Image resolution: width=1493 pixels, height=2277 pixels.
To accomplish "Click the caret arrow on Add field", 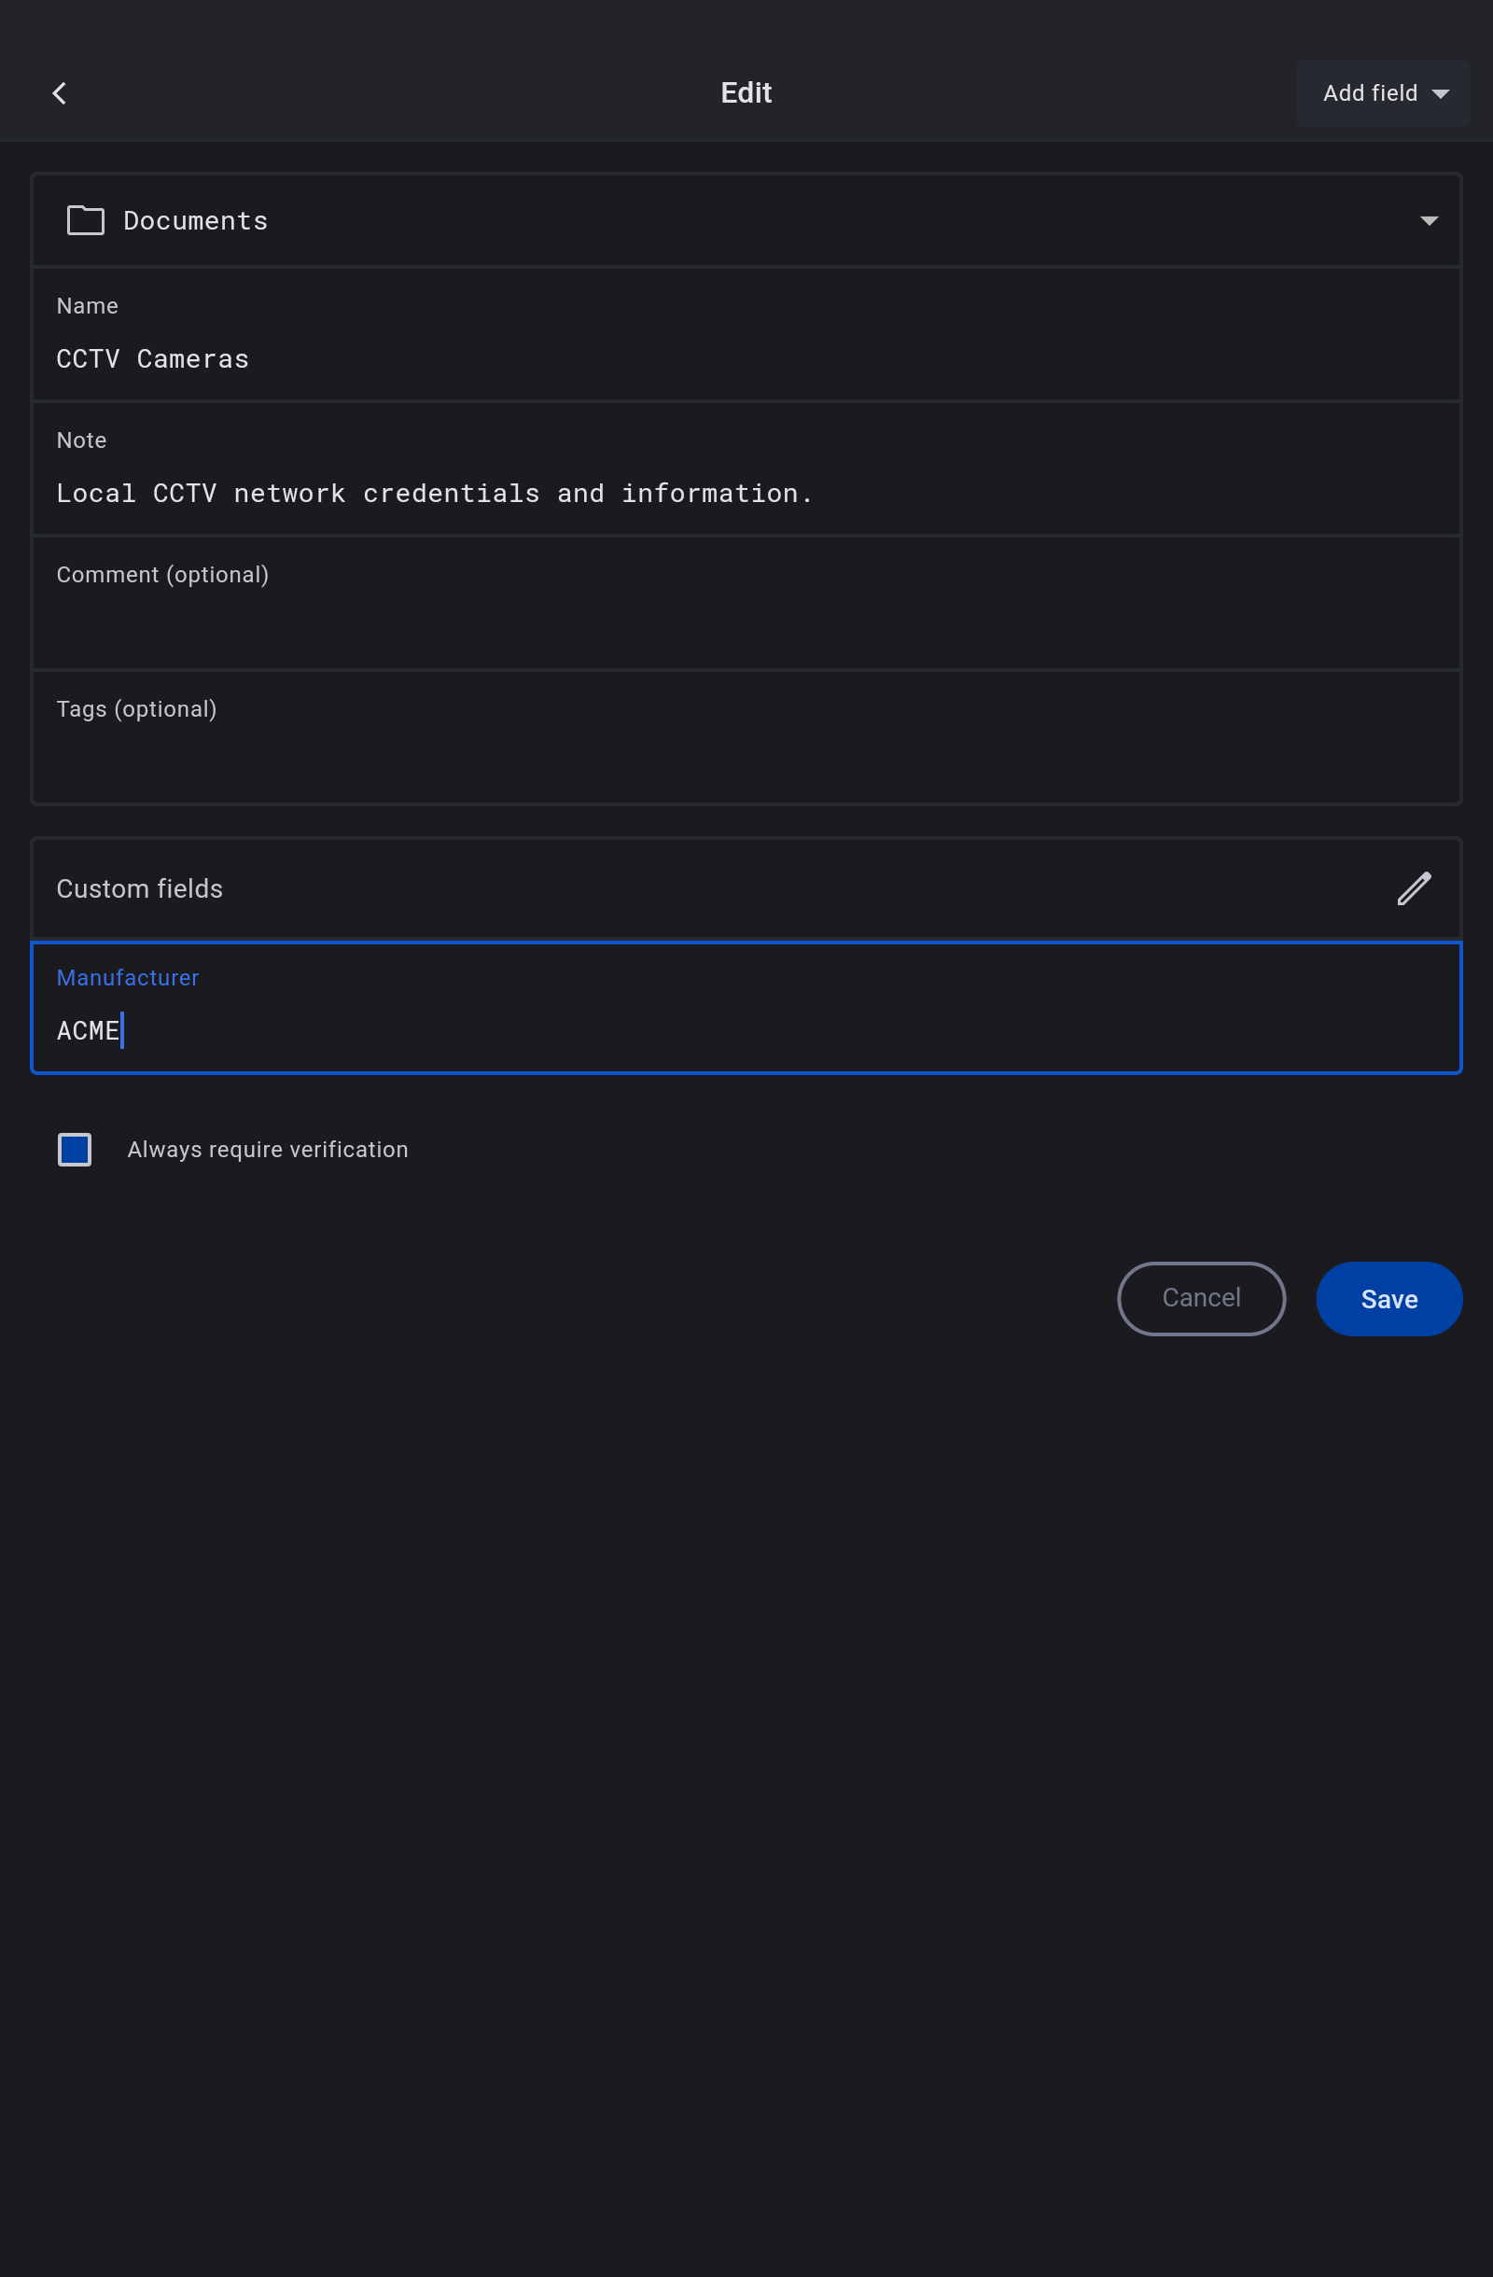I will [x=1440, y=93].
